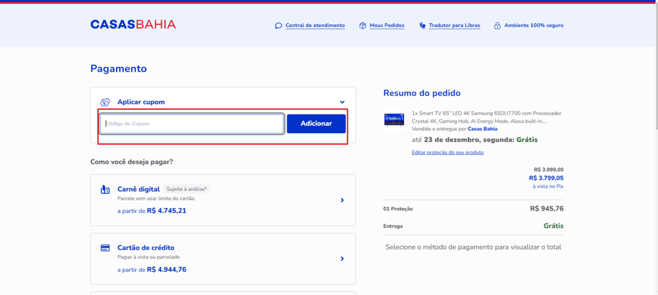Focus the Código do Cupom input field

(192, 124)
